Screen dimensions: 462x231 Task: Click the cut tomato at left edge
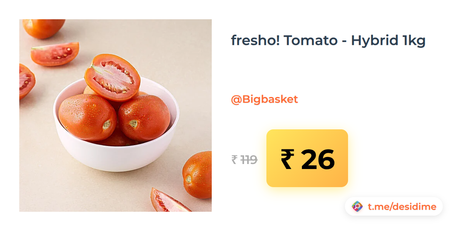pyautogui.click(x=26, y=81)
